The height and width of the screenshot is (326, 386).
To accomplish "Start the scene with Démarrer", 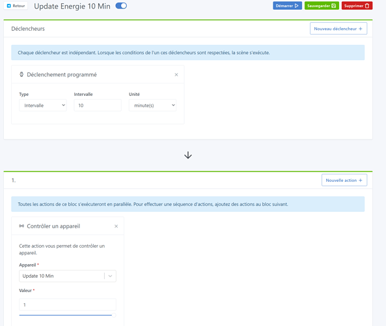I will pyautogui.click(x=287, y=6).
